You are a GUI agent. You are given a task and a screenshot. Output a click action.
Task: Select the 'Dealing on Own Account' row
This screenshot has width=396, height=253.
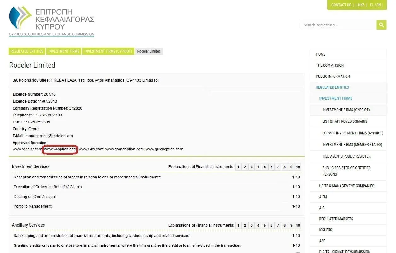click(x=156, y=197)
